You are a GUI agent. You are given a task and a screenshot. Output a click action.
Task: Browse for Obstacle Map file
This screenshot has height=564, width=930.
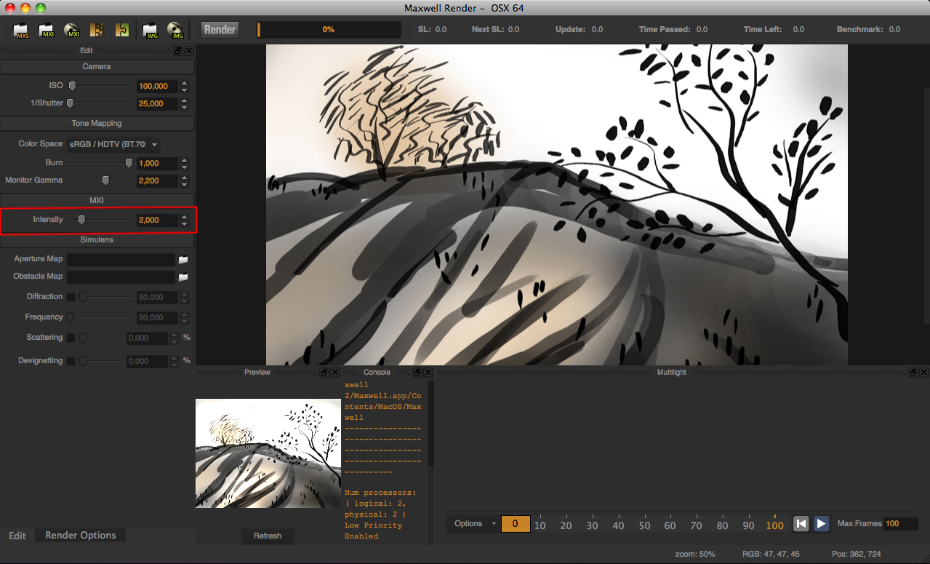tap(183, 277)
